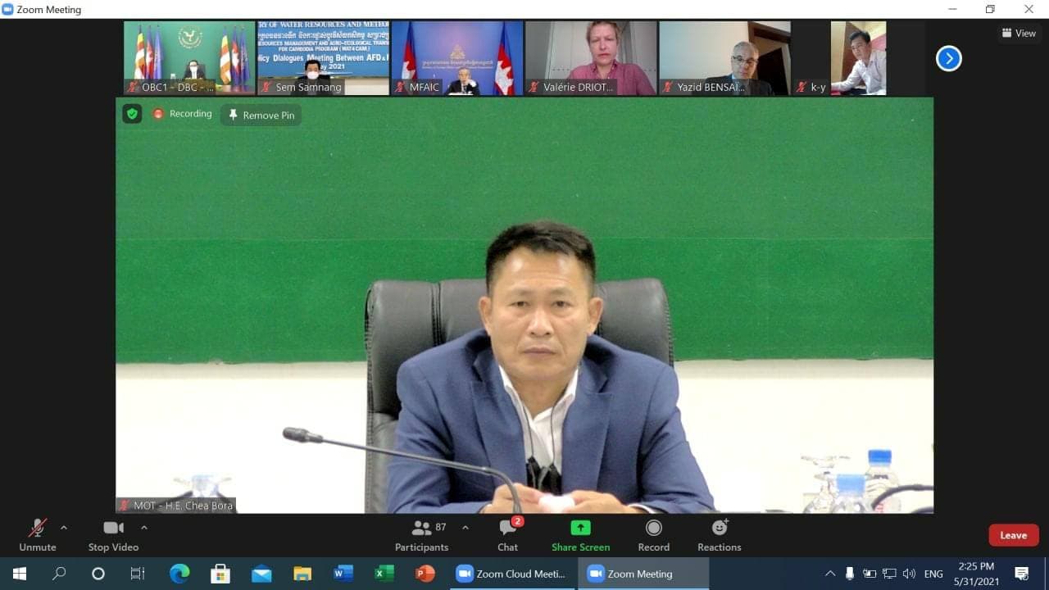This screenshot has width=1049, height=590.
Task: Click the green encryption shield icon
Action: point(132,114)
